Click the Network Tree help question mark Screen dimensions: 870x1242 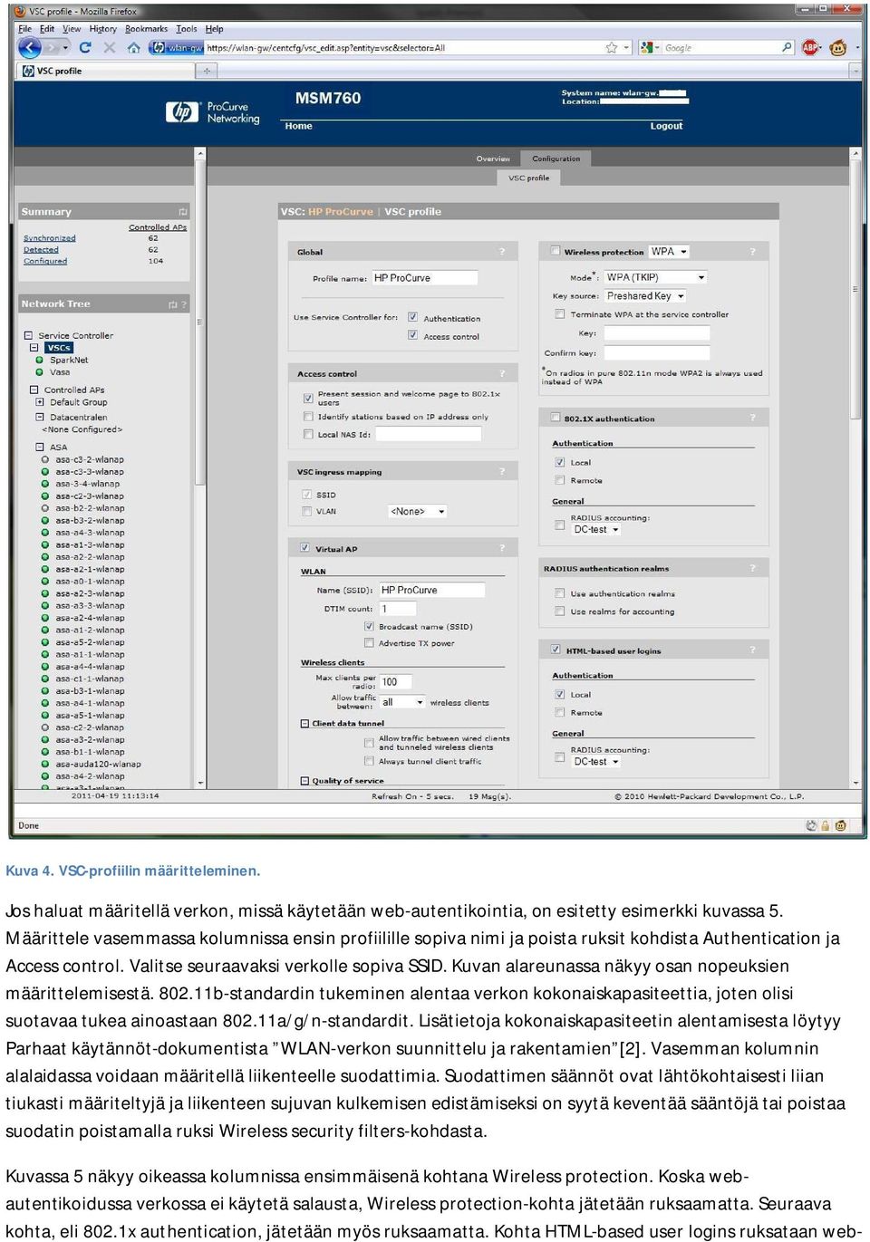point(184,304)
